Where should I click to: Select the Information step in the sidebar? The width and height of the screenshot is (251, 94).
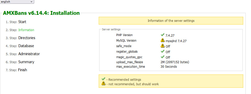(26, 30)
